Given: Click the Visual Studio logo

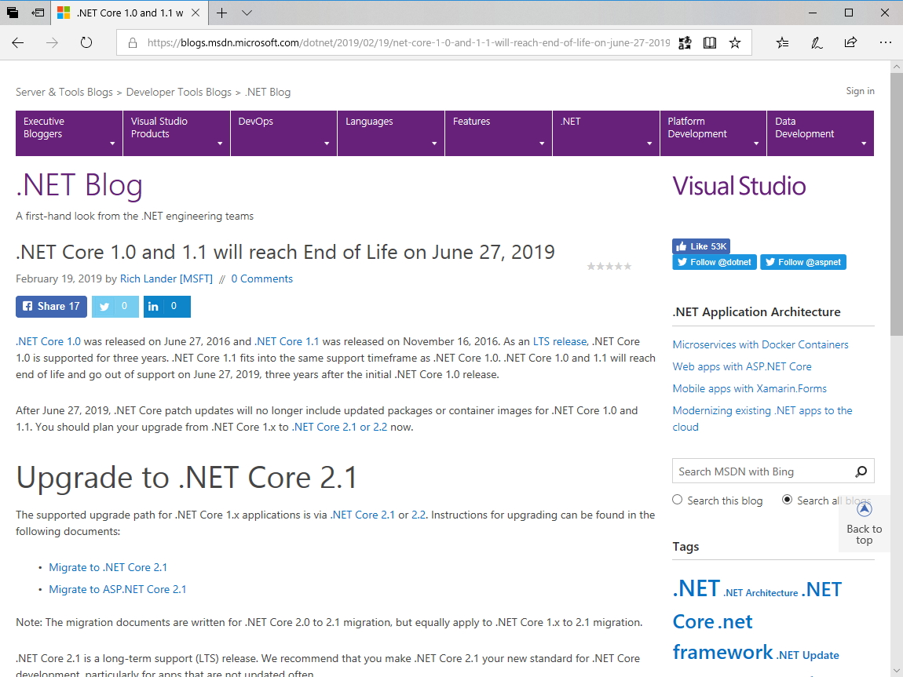Looking at the screenshot, I should pyautogui.click(x=739, y=187).
